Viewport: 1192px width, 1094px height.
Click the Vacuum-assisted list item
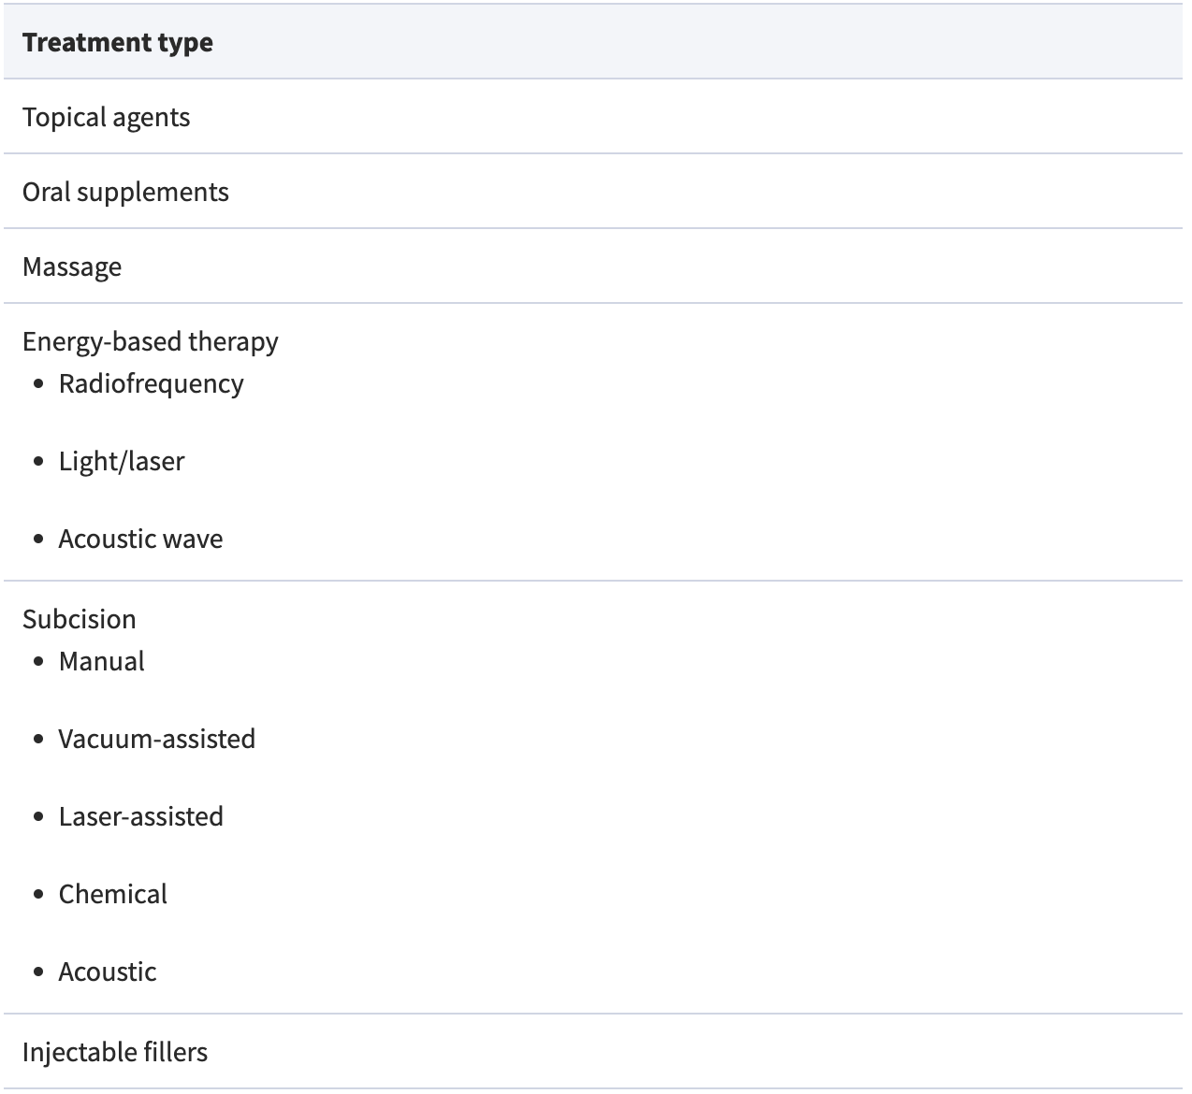[156, 739]
